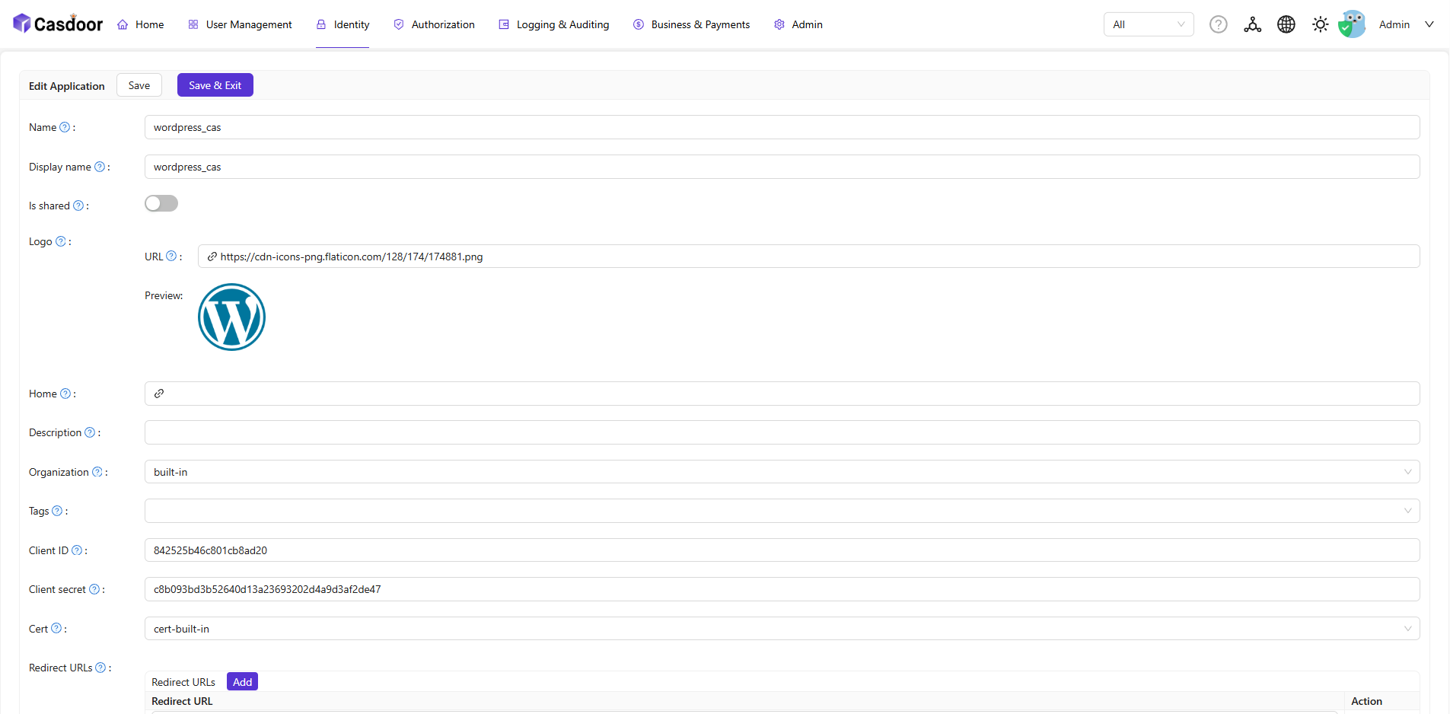Click the network topology icon in header
Image resolution: width=1450 pixels, height=714 pixels.
1252,24
